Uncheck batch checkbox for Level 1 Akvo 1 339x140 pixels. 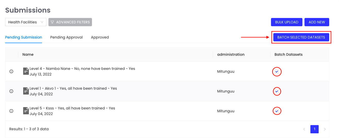pyautogui.click(x=277, y=91)
